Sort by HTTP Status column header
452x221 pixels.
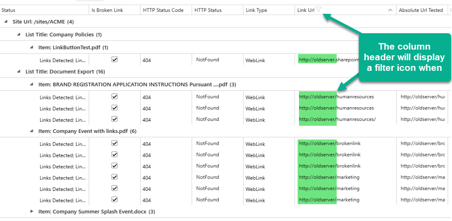(x=217, y=10)
